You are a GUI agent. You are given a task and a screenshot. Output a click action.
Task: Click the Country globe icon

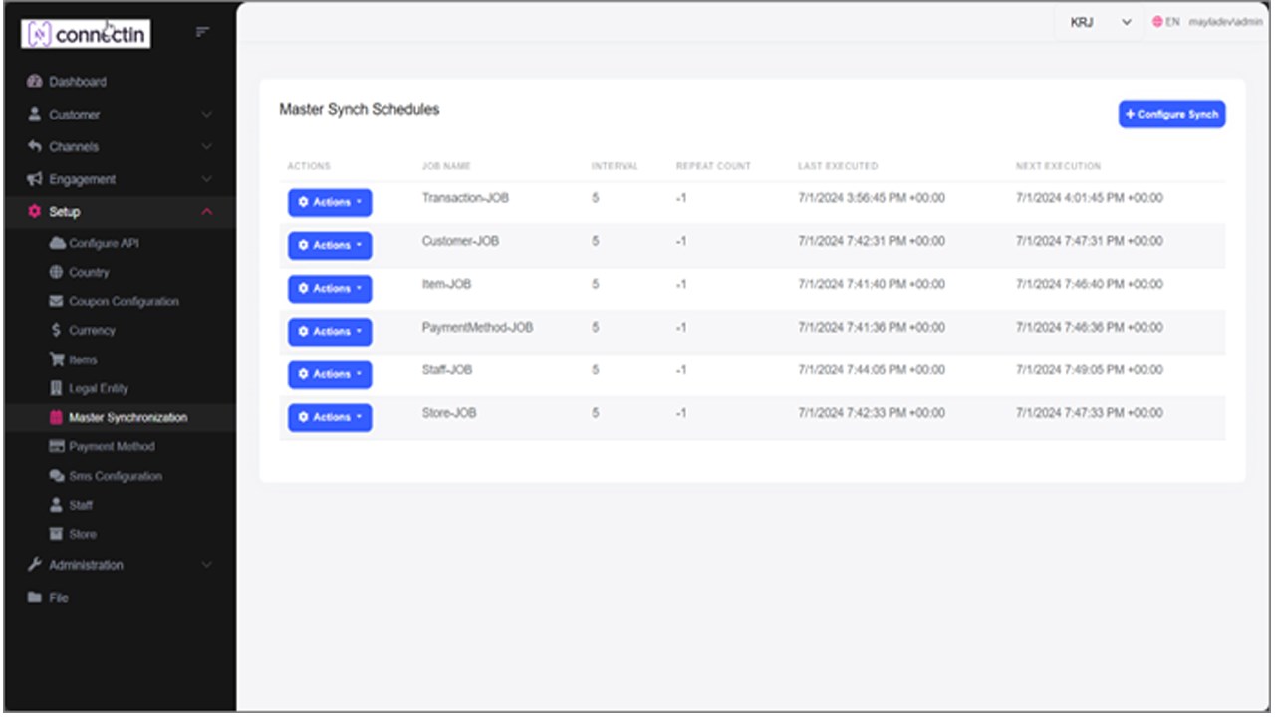click(56, 272)
